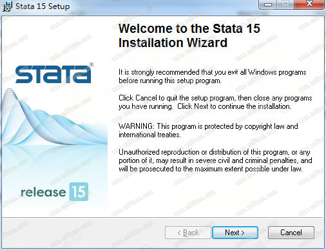Click the "Welcome to the Stata 15 Installation Wizard" heading
Image resolution: width=326 pixels, height=250 pixels.
coord(189,35)
